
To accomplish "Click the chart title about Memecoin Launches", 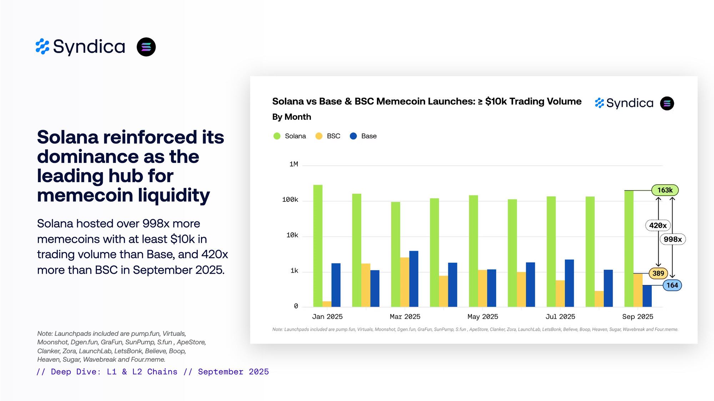I will tap(427, 102).
